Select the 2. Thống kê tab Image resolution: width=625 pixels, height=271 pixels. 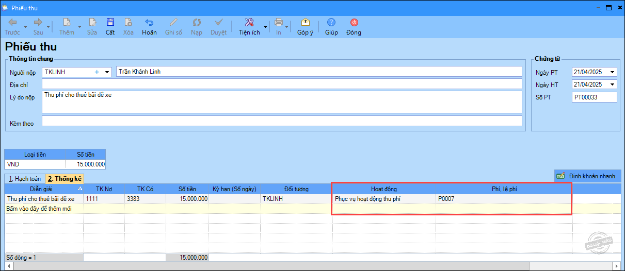(x=65, y=179)
